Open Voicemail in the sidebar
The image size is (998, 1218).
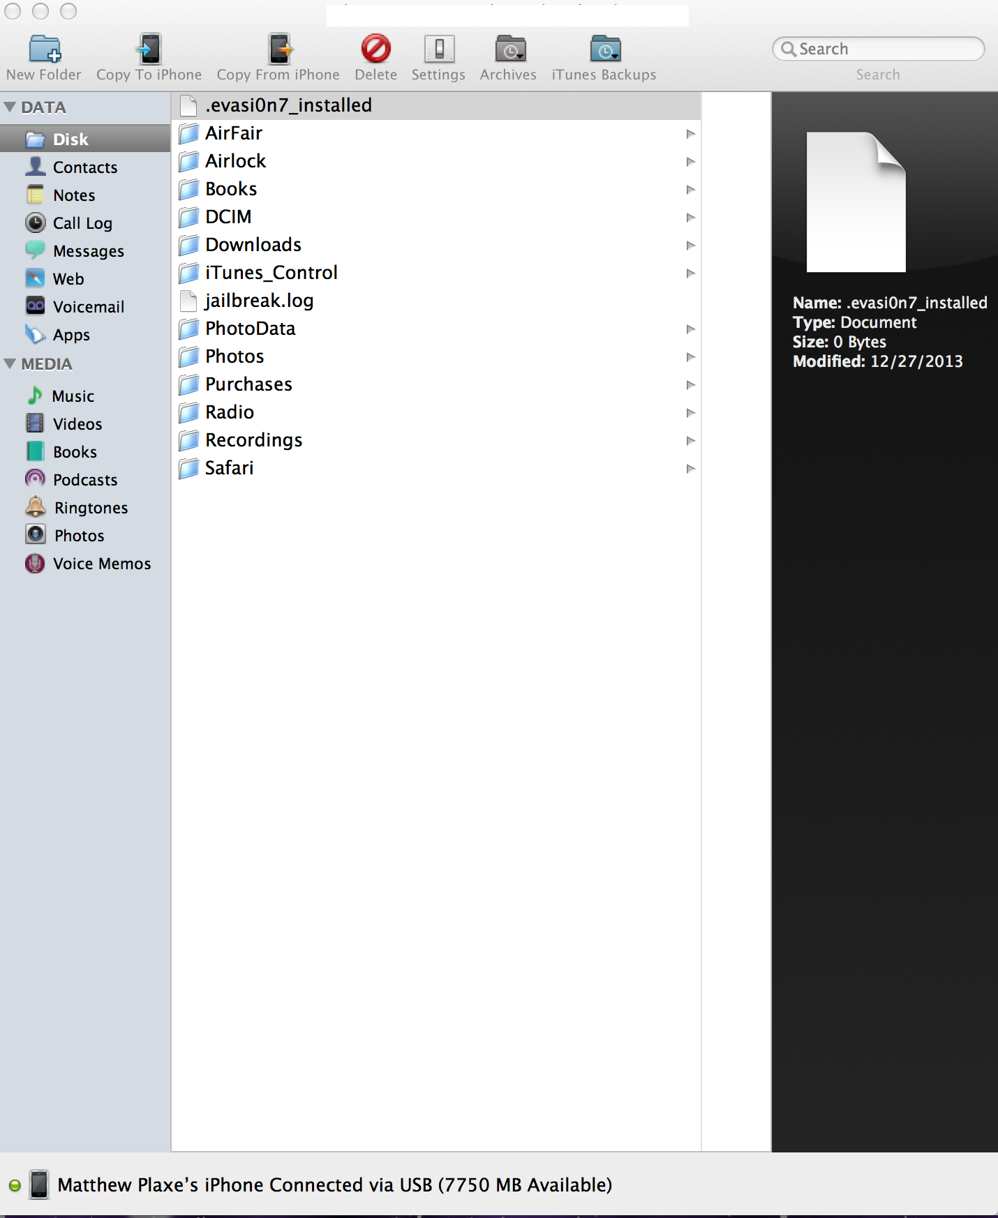85,306
